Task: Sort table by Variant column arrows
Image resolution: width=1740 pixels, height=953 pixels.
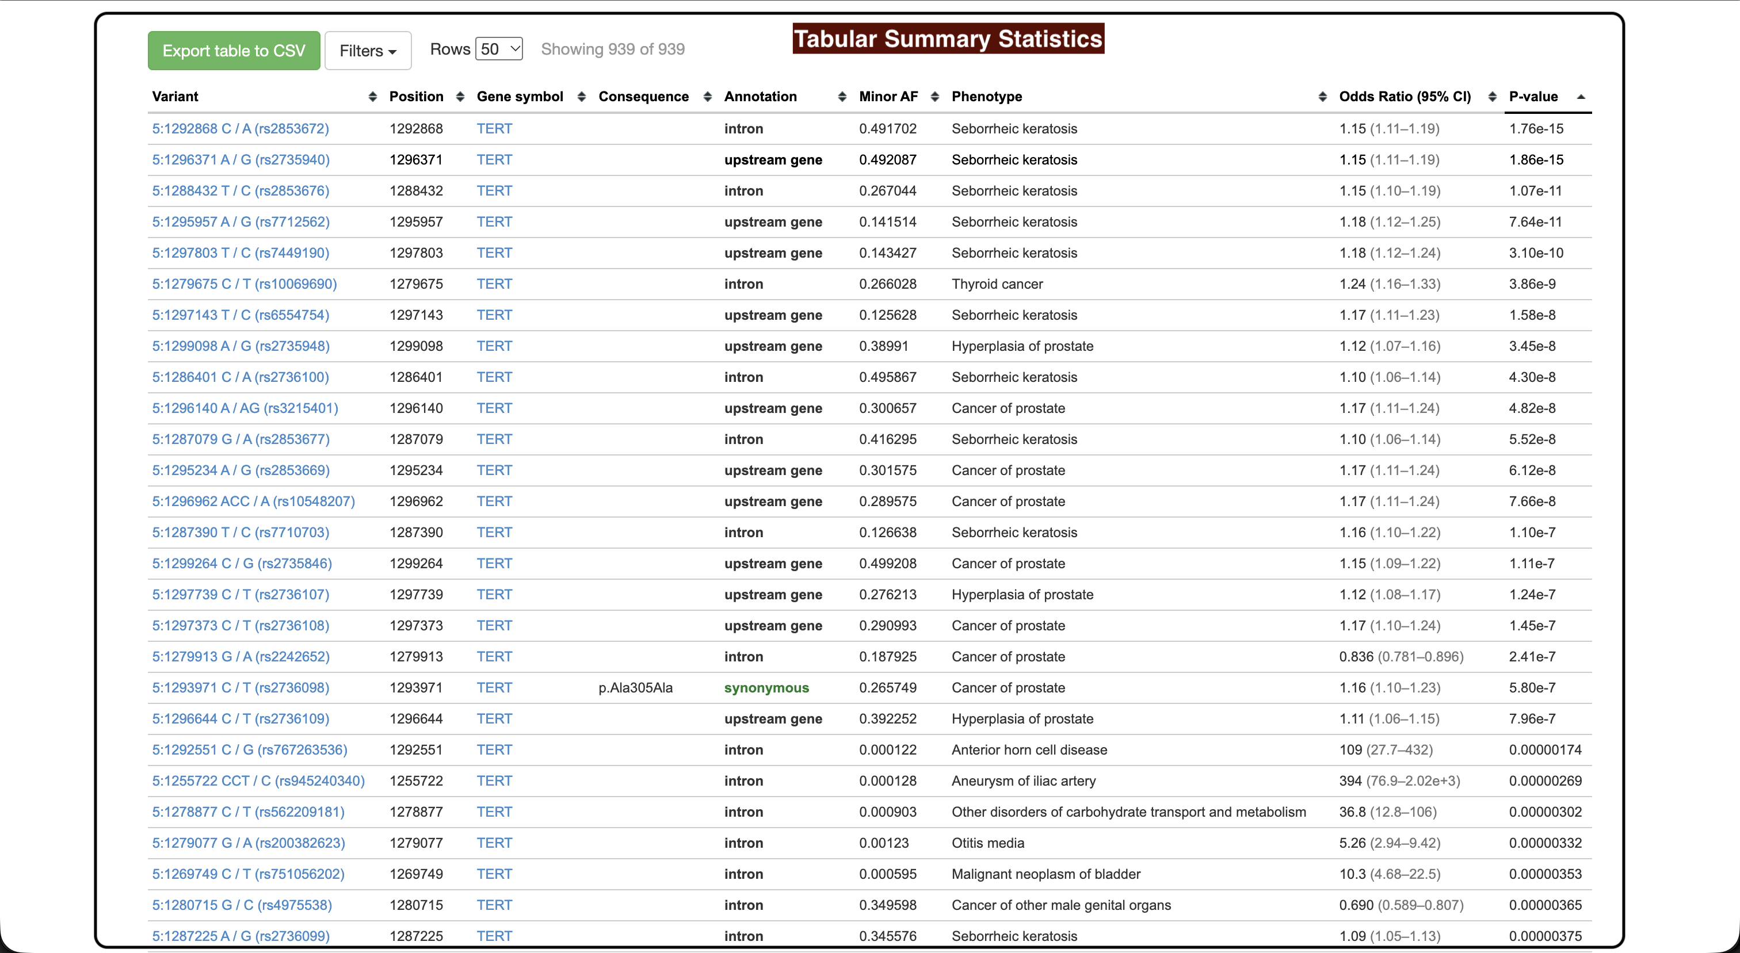Action: [372, 97]
